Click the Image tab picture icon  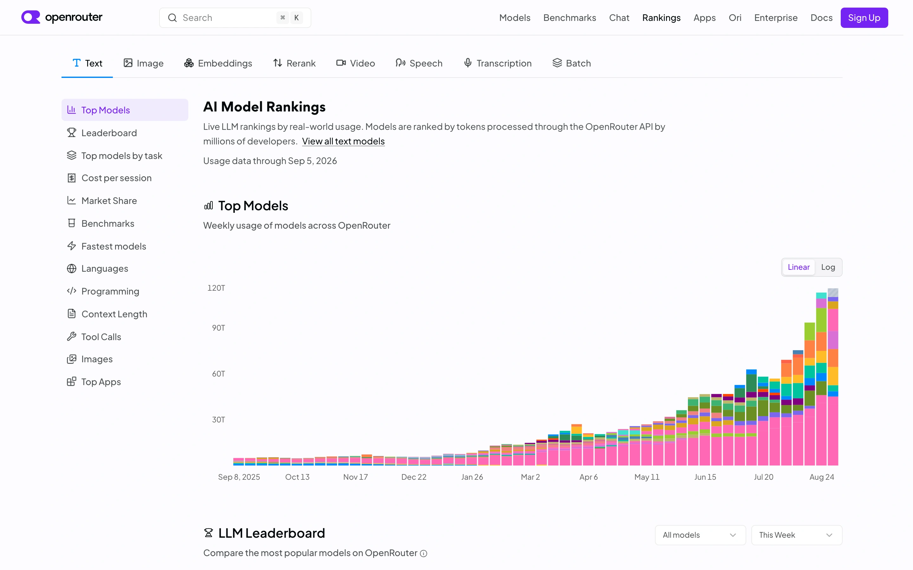click(128, 63)
